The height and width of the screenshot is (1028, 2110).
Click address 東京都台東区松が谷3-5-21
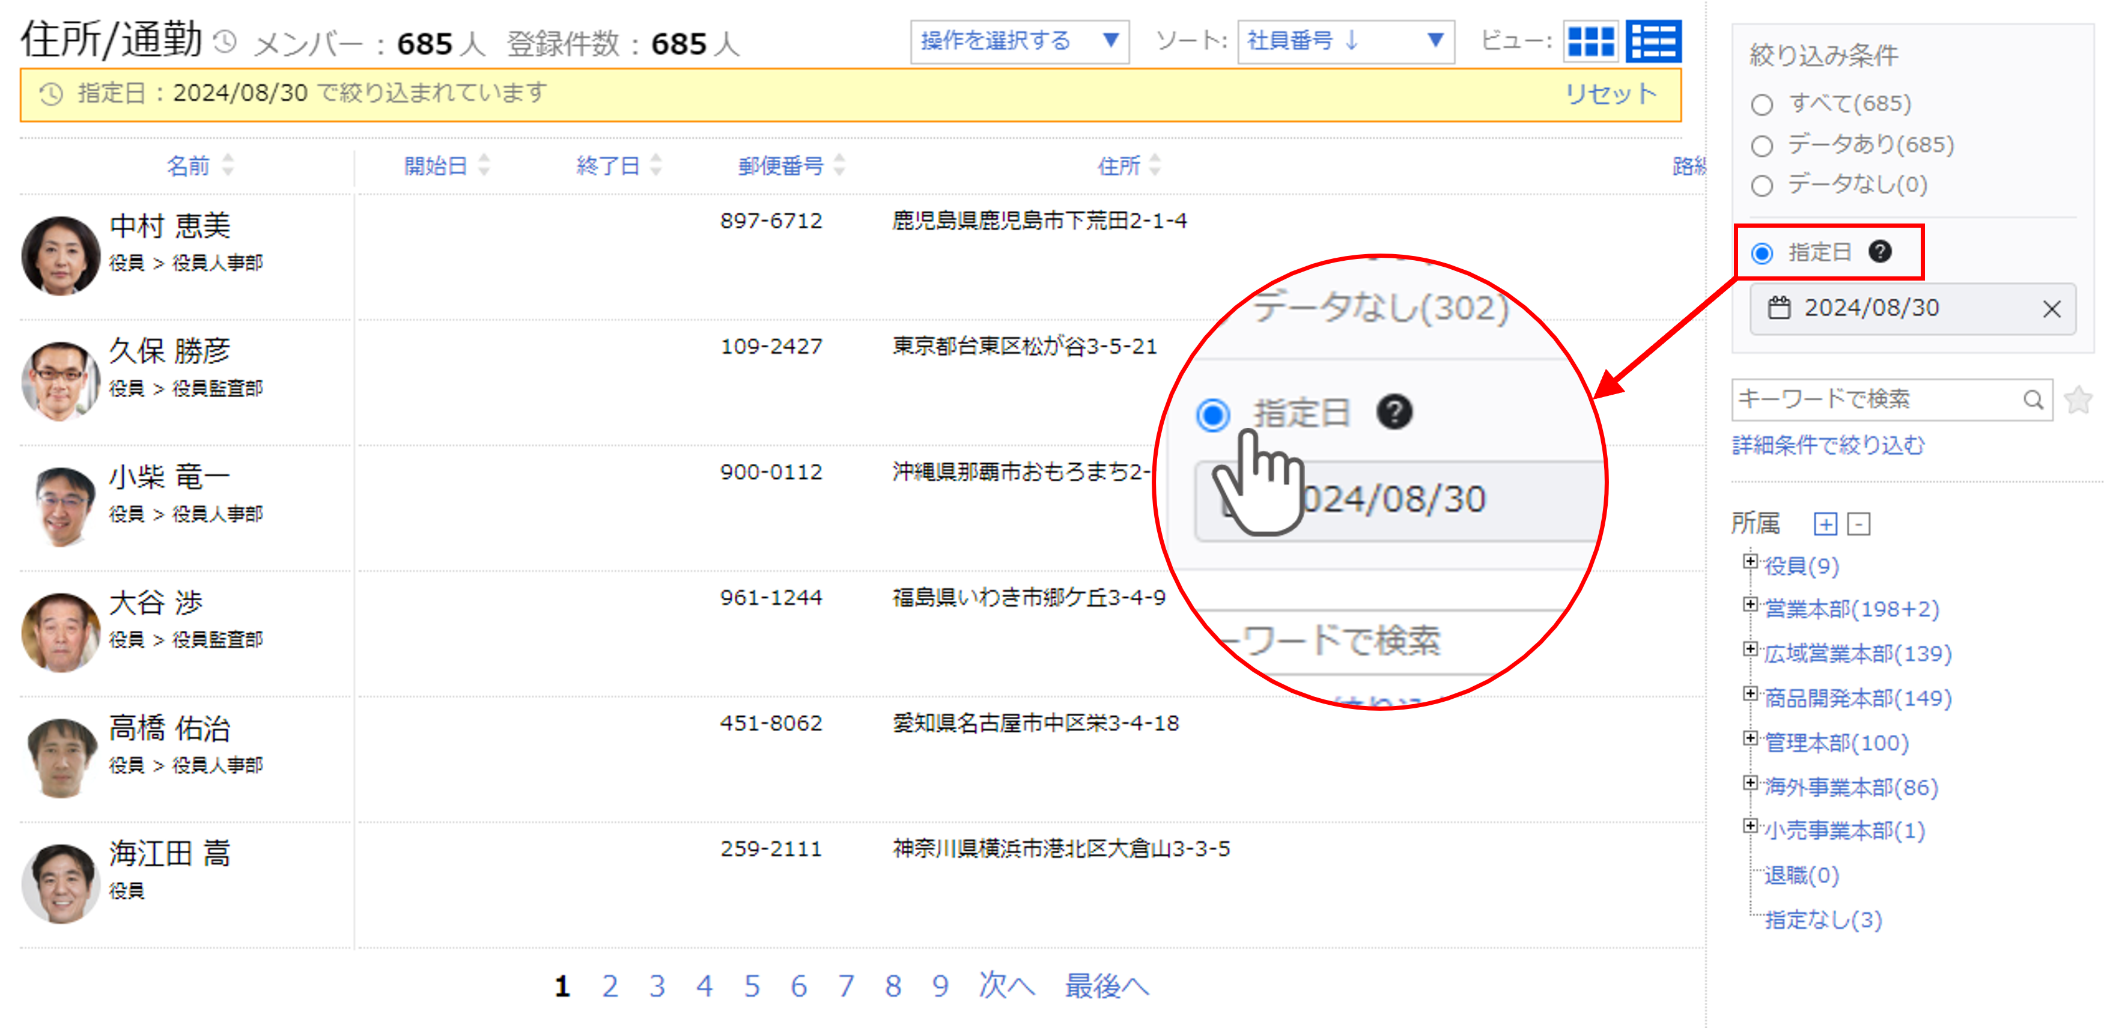(x=1025, y=347)
